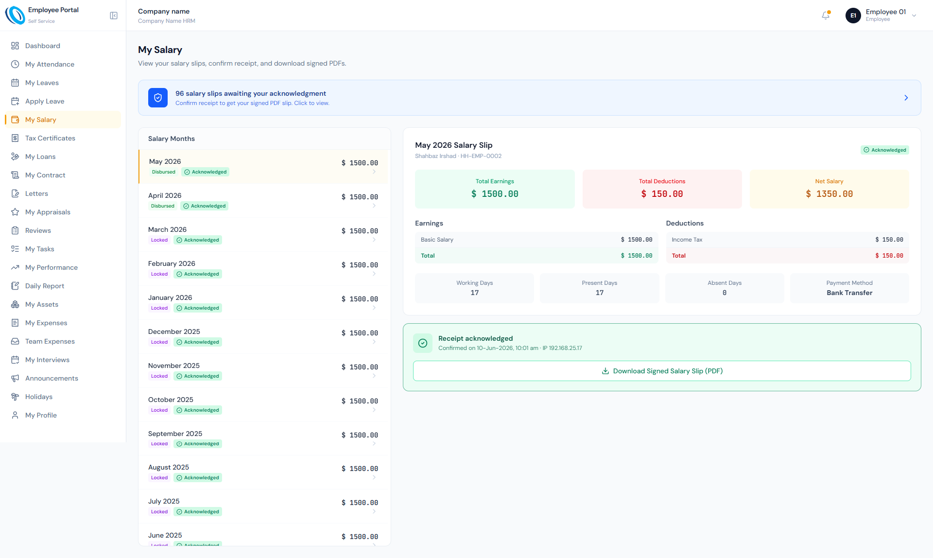This screenshot has height=558, width=933.
Task: Click Total Earnings $ 1500.00 card
Action: click(495, 189)
